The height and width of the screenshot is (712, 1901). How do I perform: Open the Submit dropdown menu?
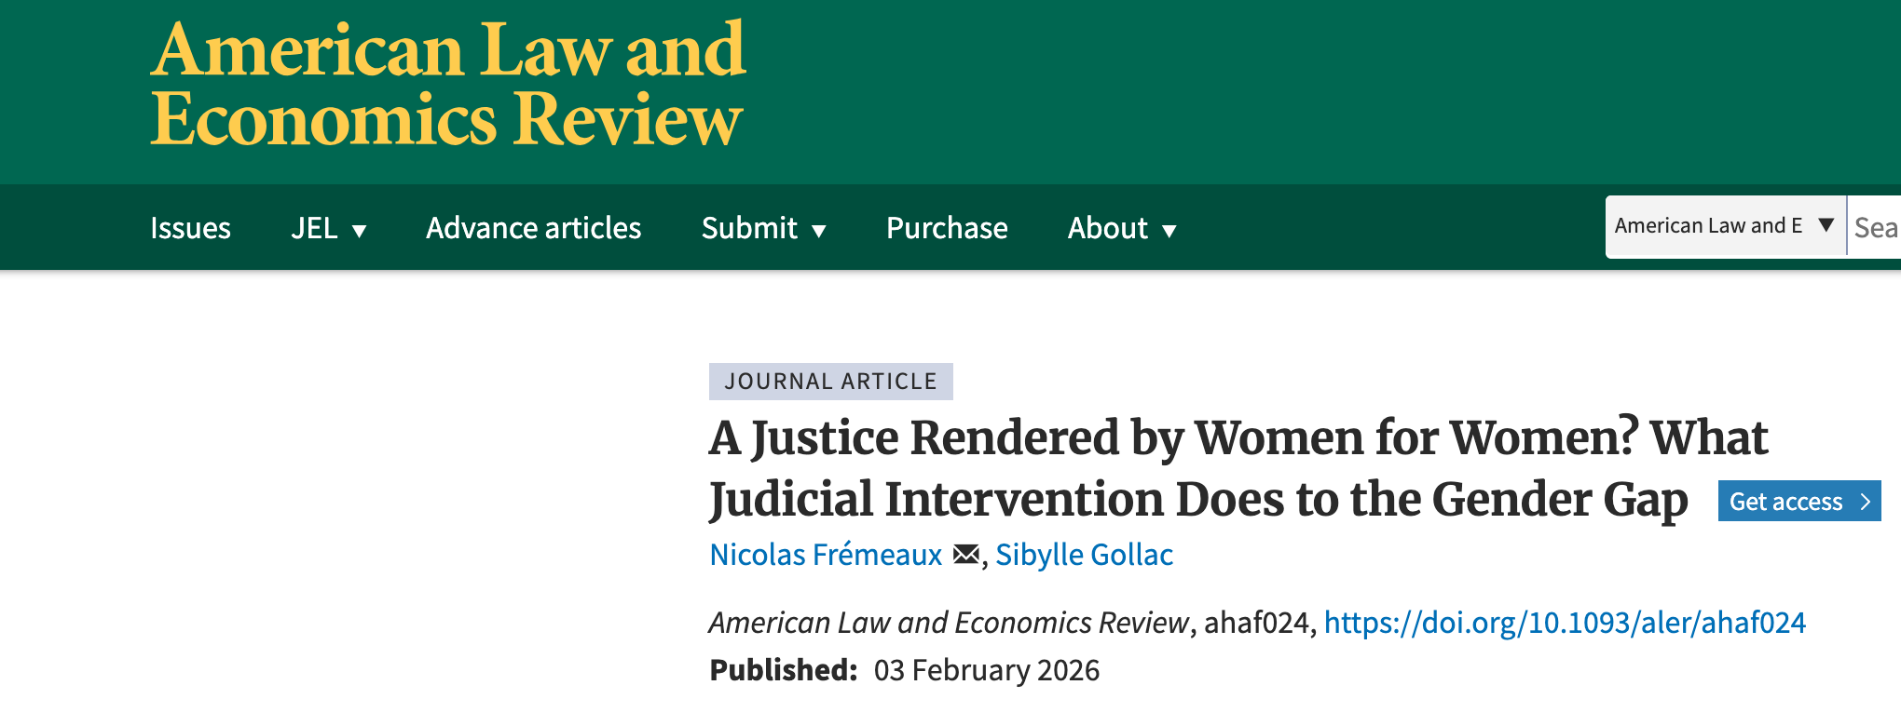point(763,229)
